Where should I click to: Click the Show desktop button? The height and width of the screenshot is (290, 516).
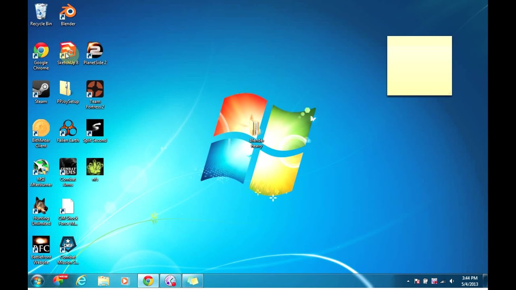point(485,281)
